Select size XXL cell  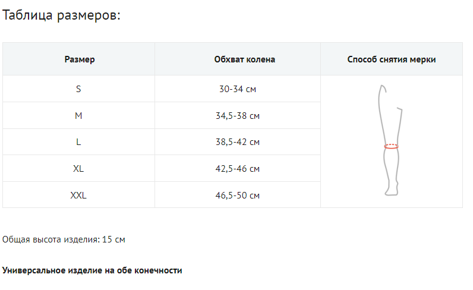coord(78,195)
